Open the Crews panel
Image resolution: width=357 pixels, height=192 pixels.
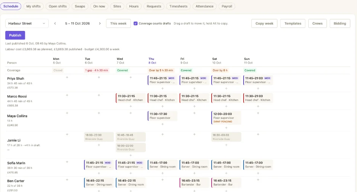click(x=317, y=23)
